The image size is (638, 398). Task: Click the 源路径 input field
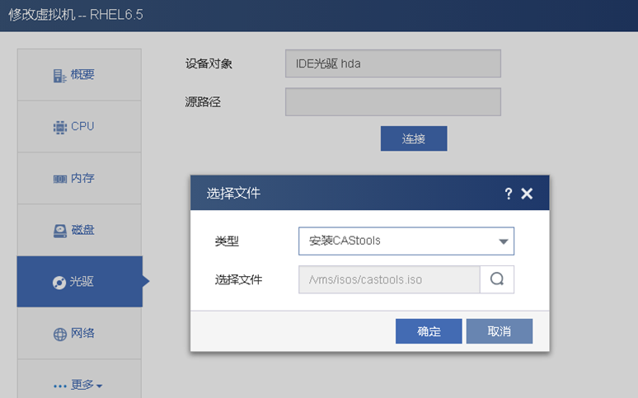393,102
